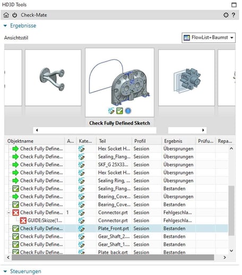The image size is (242, 275).
Task: Click the value 1 in the A... column
Action: [x=67, y=213]
